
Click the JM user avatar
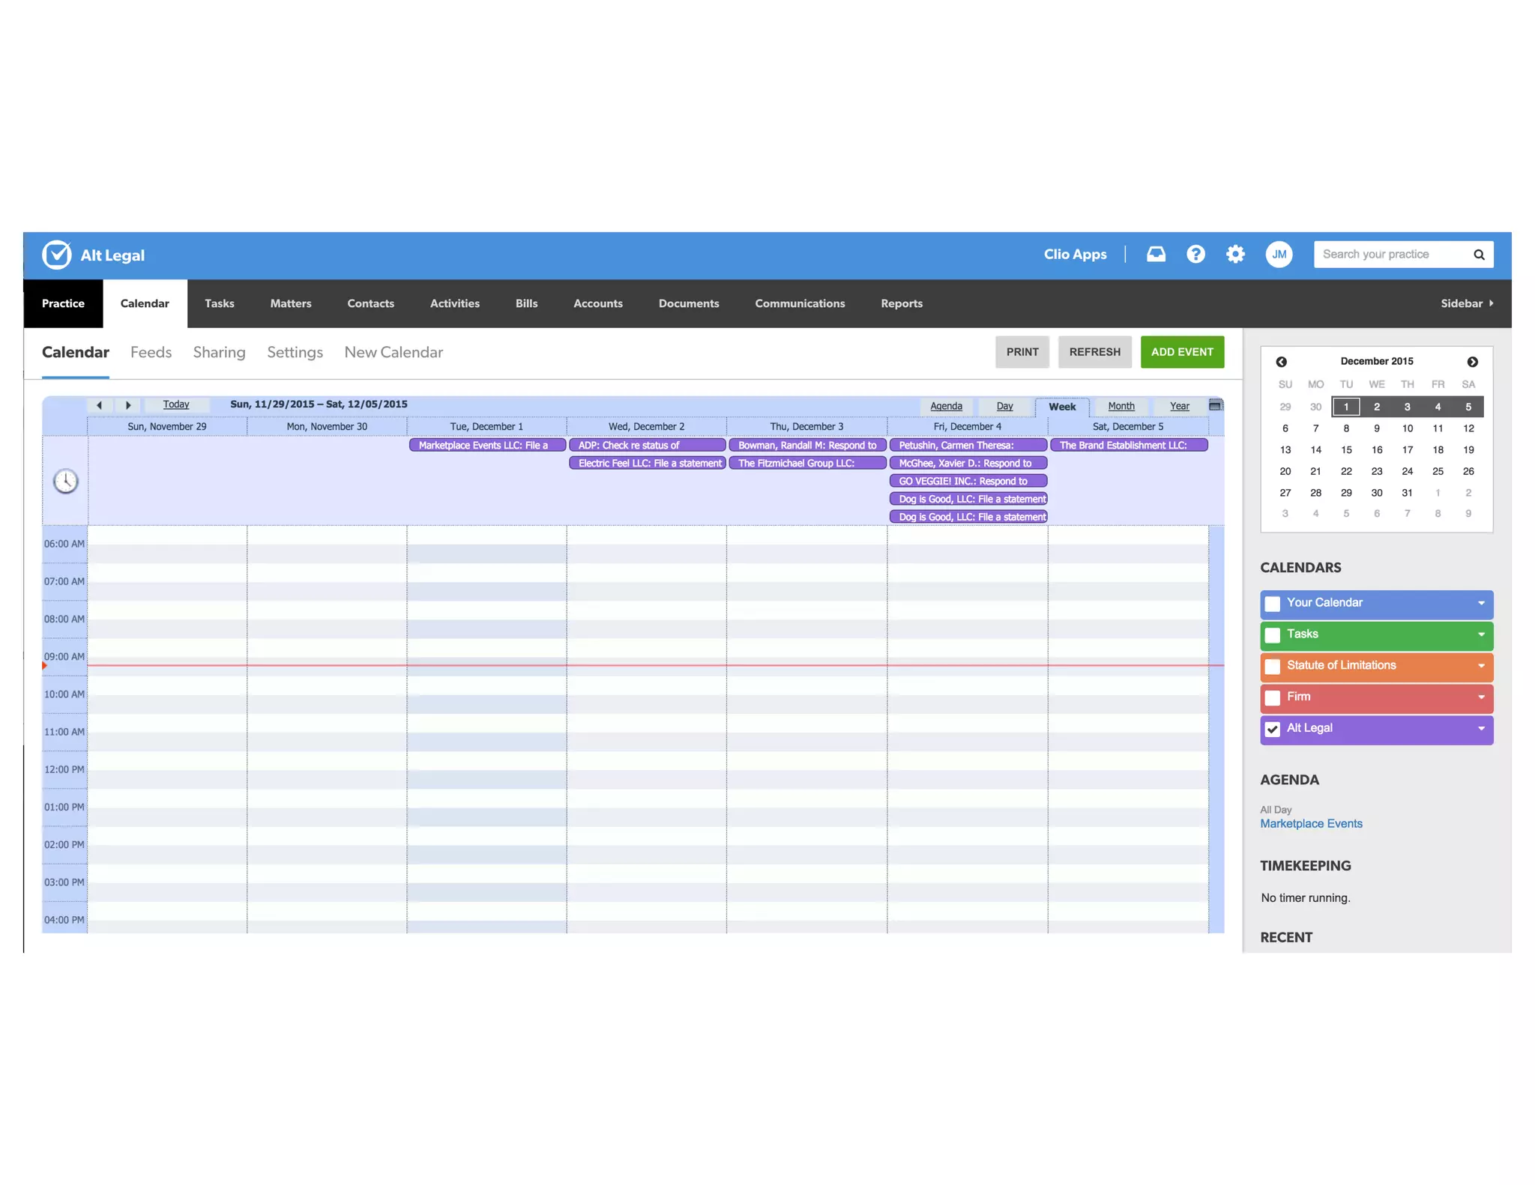tap(1279, 255)
